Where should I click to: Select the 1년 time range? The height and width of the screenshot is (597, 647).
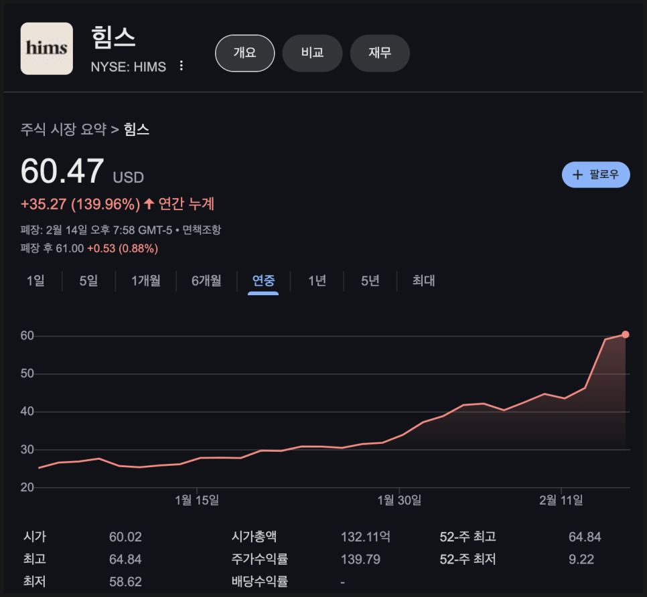pyautogui.click(x=317, y=281)
